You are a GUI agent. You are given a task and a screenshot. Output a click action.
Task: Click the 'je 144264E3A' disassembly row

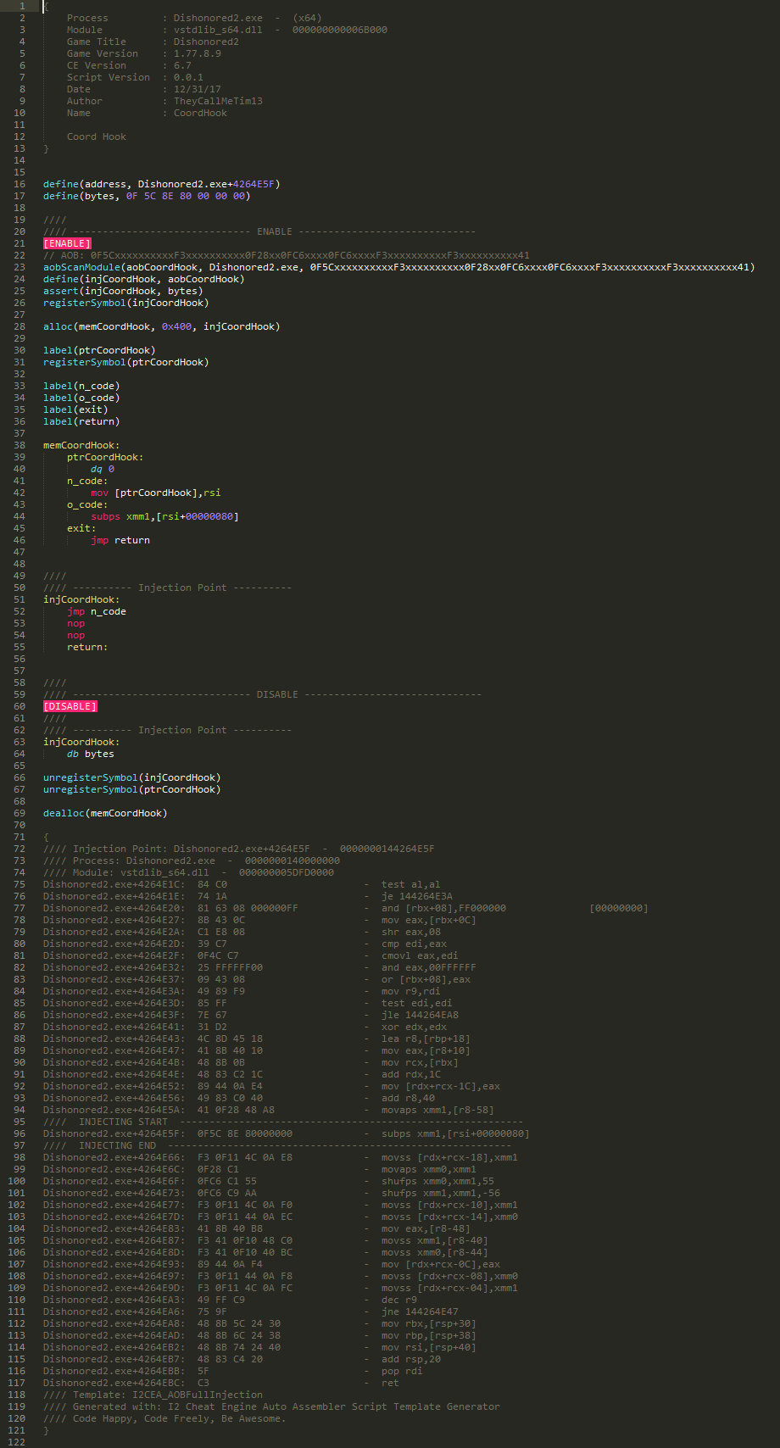pyautogui.click(x=248, y=896)
